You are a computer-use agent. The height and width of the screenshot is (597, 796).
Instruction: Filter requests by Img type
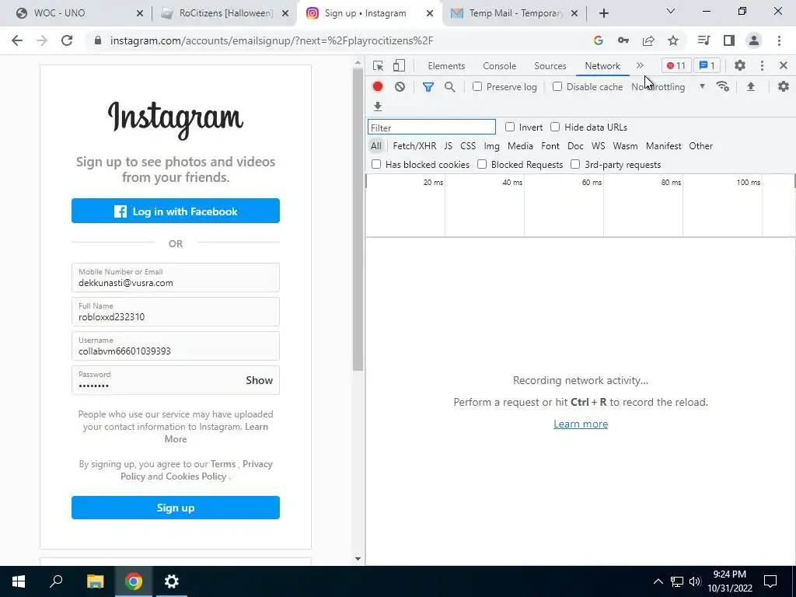491,146
